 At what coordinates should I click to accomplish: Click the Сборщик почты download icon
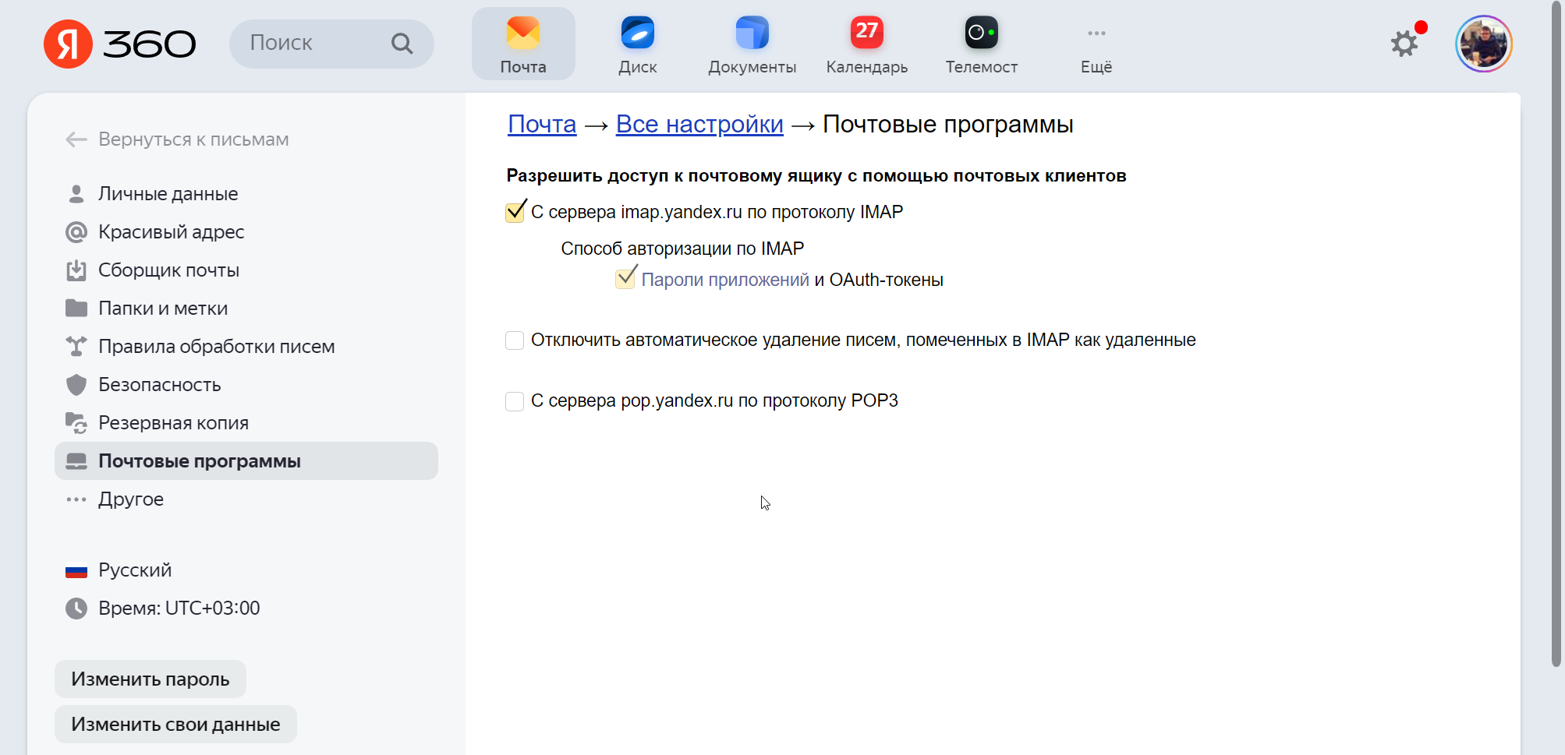pos(76,270)
